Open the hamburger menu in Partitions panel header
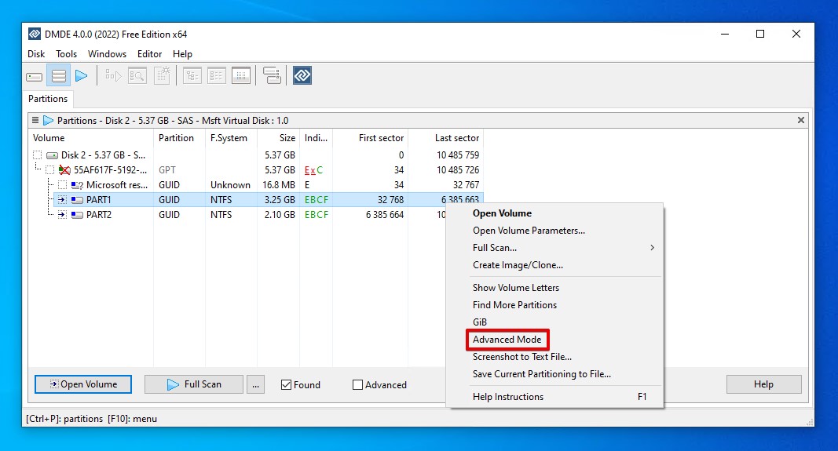Image resolution: width=838 pixels, height=451 pixels. [35, 121]
